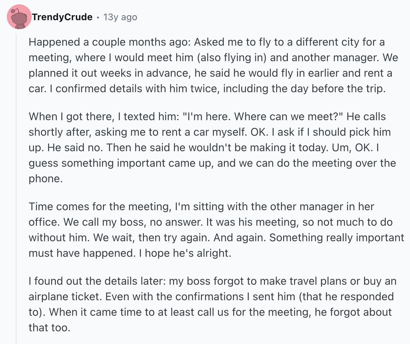This screenshot has width=410, height=344.
Task: Collapse the comment via the vertical thread line
Action: [16, 186]
